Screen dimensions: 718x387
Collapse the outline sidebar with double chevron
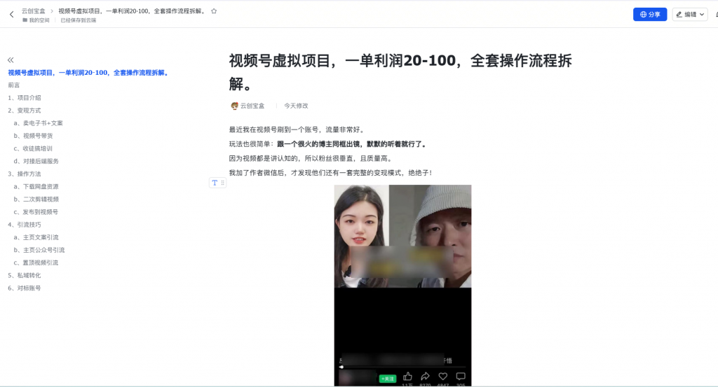11,60
